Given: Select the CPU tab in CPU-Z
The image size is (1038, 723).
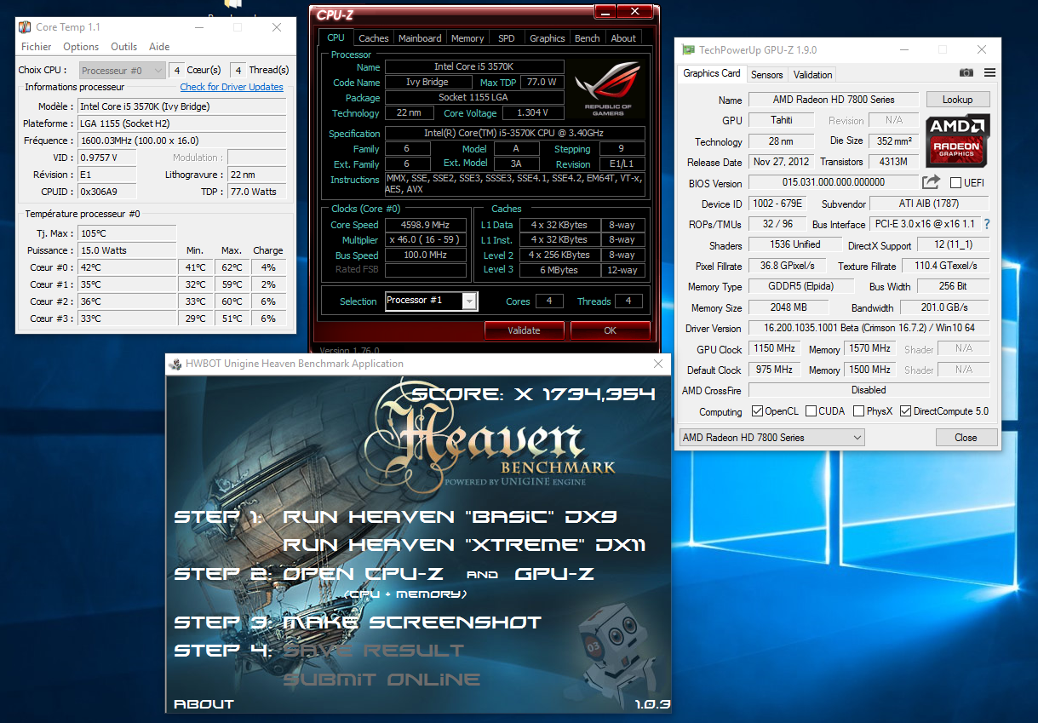Looking at the screenshot, I should [335, 37].
